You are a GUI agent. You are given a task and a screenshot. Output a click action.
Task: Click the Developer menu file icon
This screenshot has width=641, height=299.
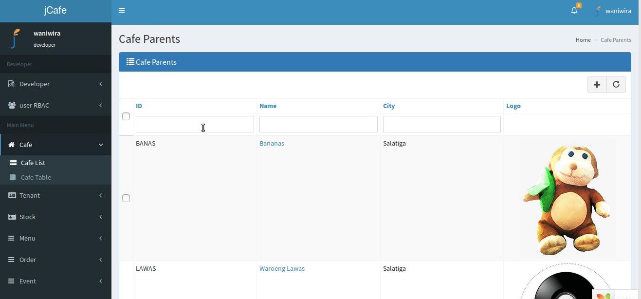click(11, 84)
